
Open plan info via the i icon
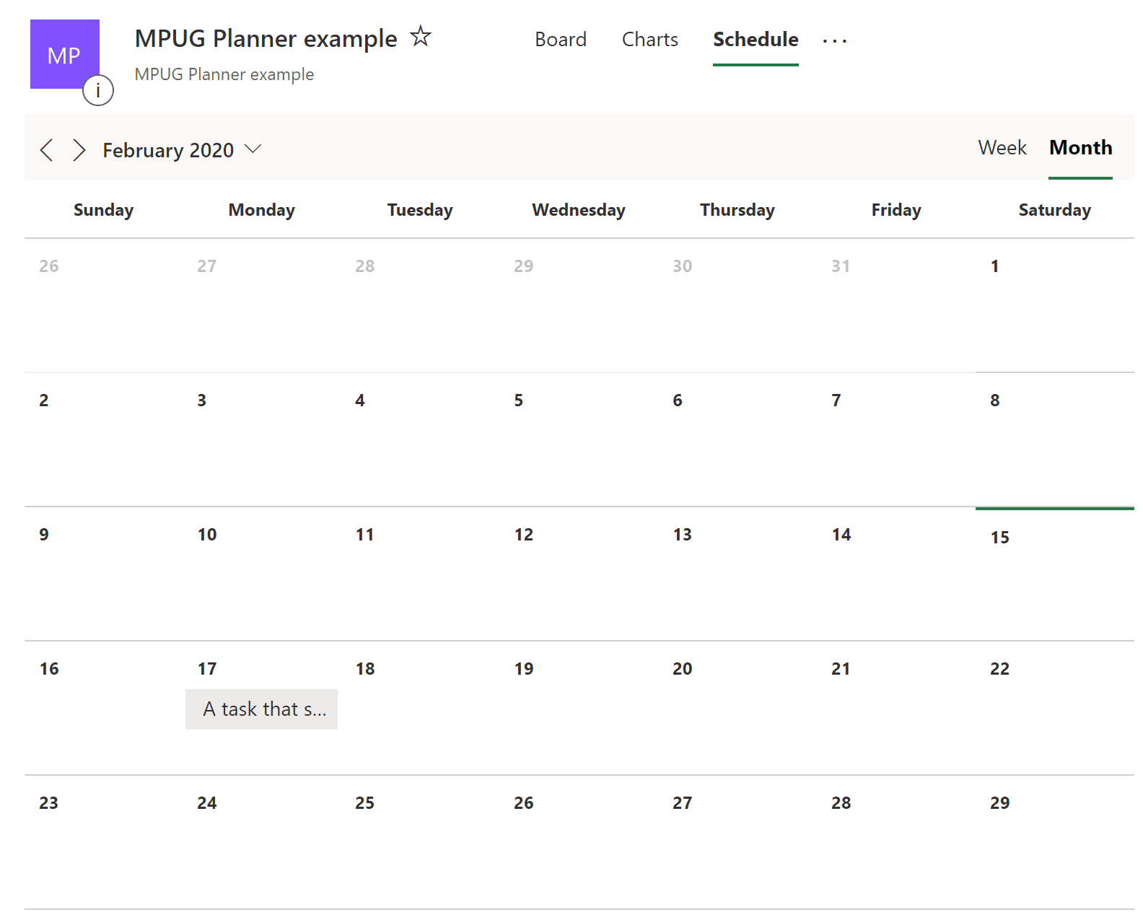click(98, 90)
